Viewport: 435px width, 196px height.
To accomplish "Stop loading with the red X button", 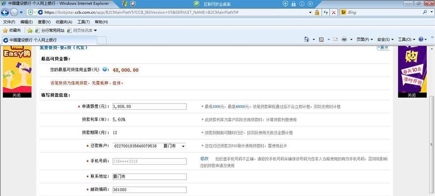I will [x=333, y=12].
